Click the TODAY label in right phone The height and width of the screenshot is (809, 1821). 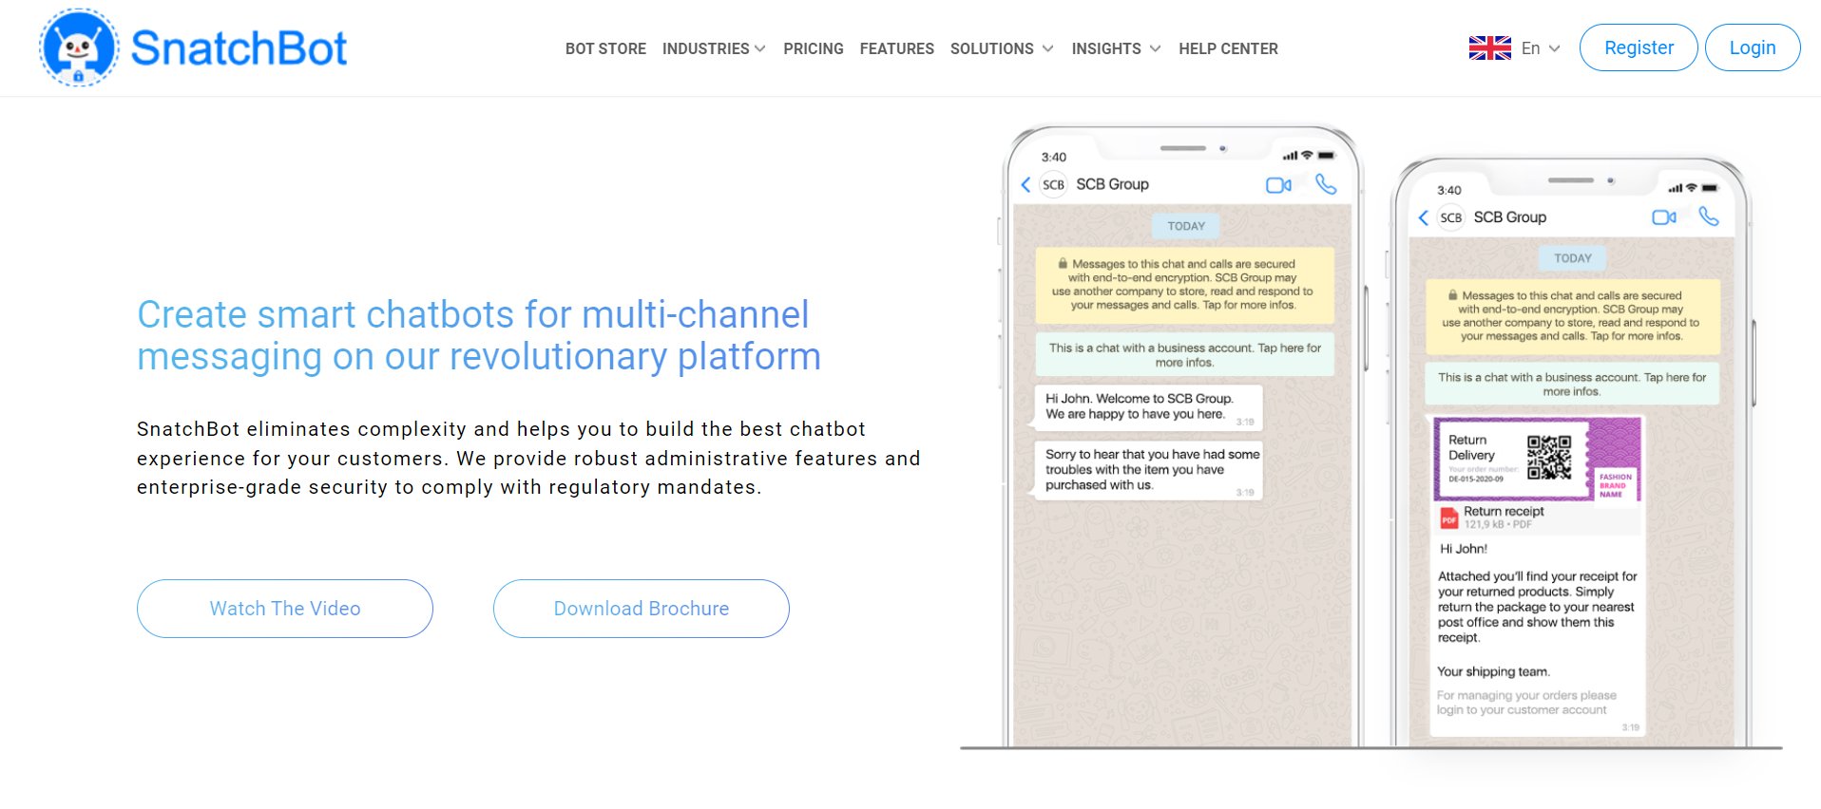[1573, 258]
